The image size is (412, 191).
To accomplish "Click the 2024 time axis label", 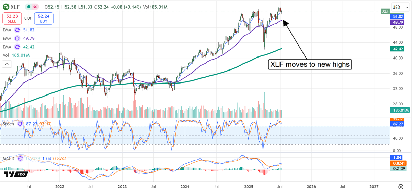I will 185,187.
